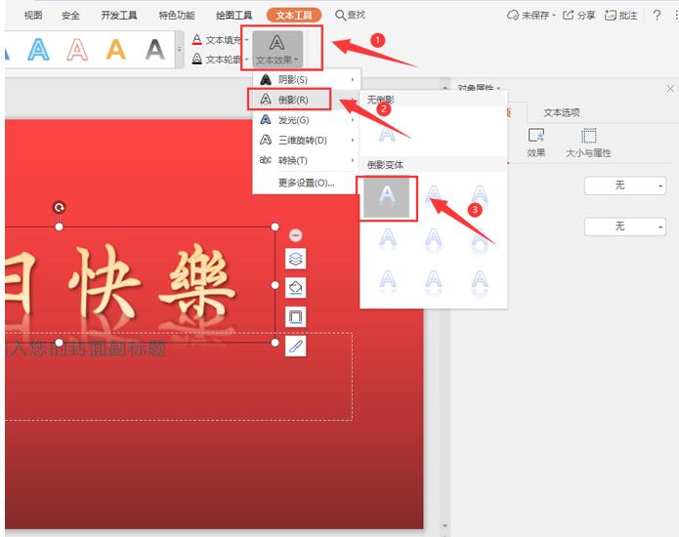Select the dark gray gradient WordArt style
The image size is (679, 537).
pyautogui.click(x=155, y=50)
